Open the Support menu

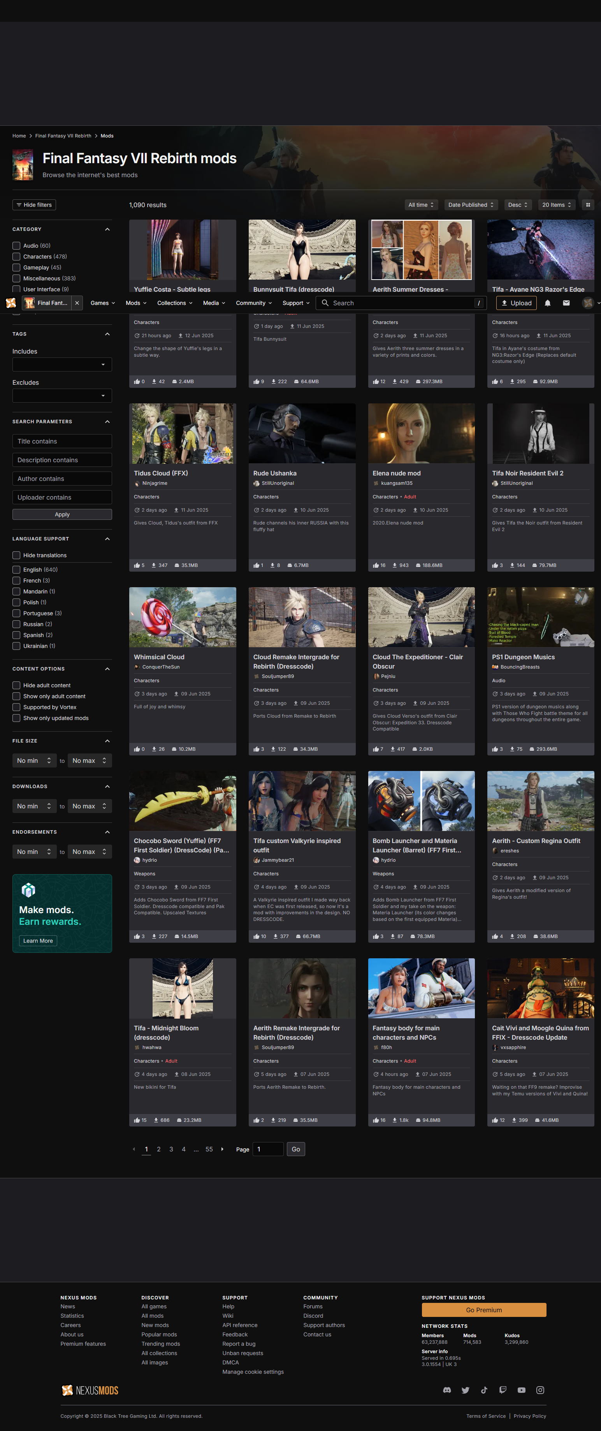click(x=296, y=303)
